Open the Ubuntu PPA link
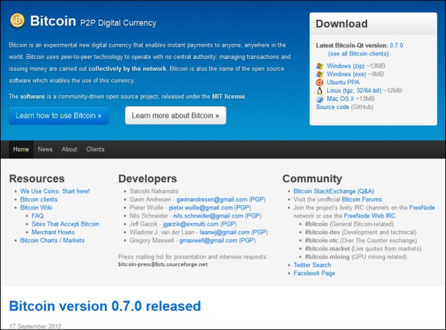The width and height of the screenshot is (446, 330). pos(343,82)
